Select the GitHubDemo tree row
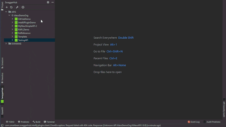The image size is (226, 127). coord(29,19)
